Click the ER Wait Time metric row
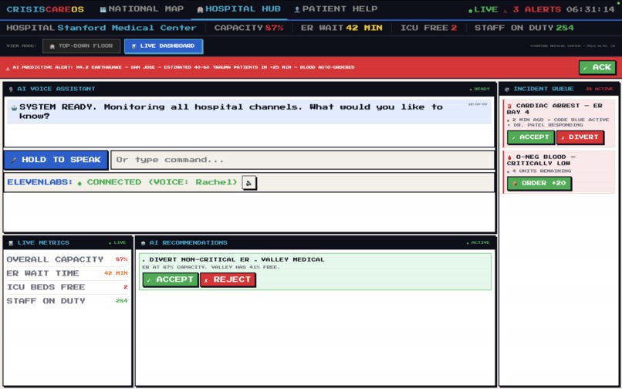Screen dimensions: 622x389 (67, 273)
